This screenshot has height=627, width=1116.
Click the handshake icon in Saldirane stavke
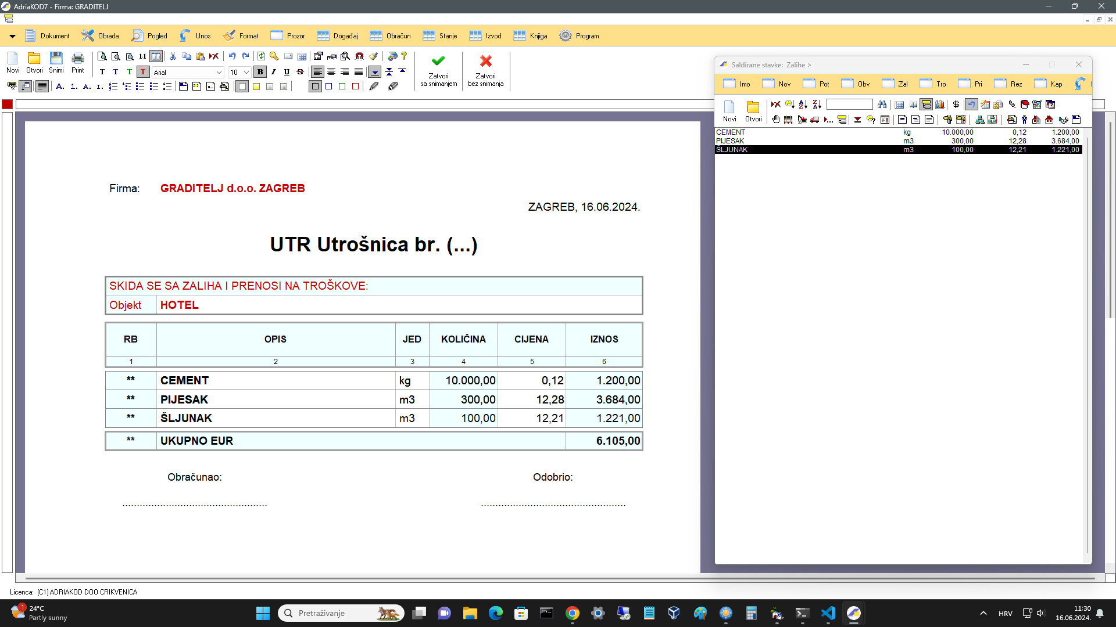pyautogui.click(x=1063, y=120)
